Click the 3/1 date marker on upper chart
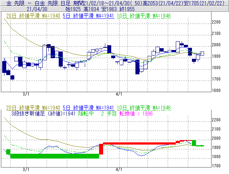 coord(26,95)
